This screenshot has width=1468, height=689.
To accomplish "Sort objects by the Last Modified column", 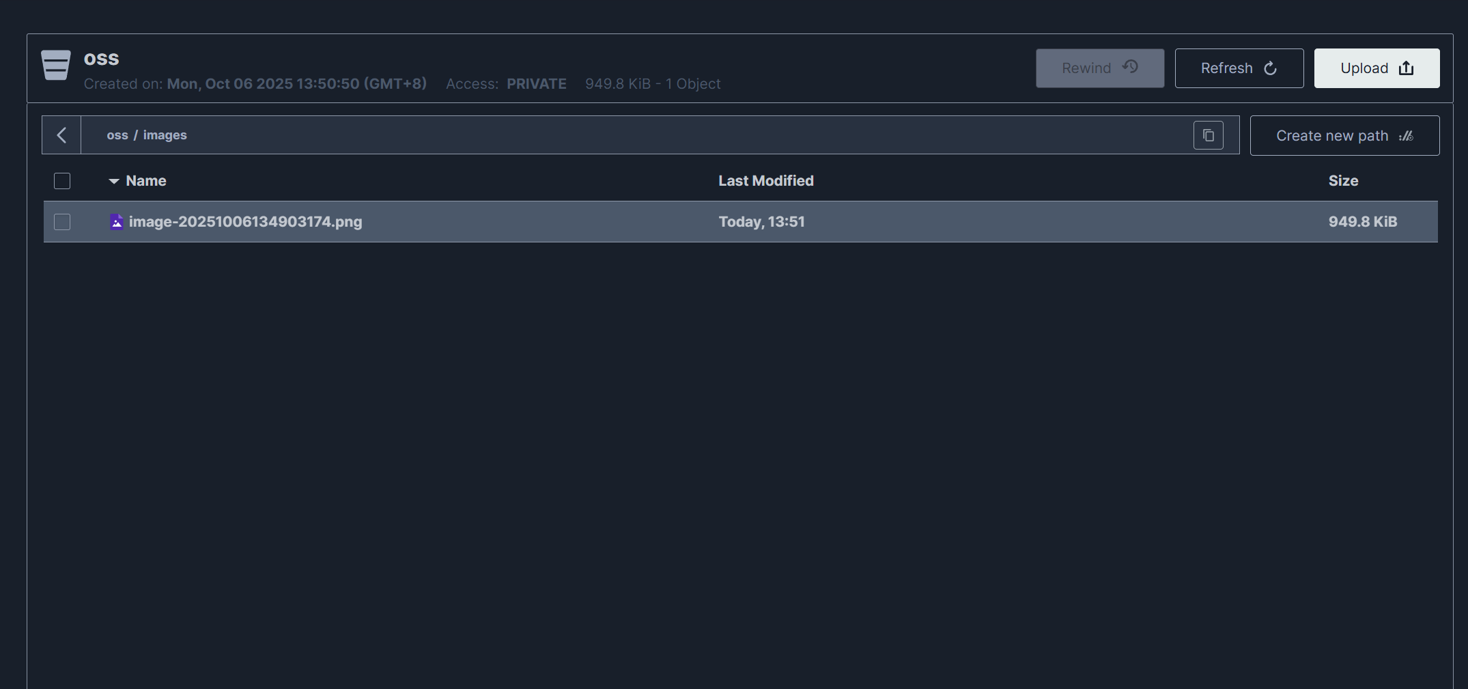I will tap(765, 181).
